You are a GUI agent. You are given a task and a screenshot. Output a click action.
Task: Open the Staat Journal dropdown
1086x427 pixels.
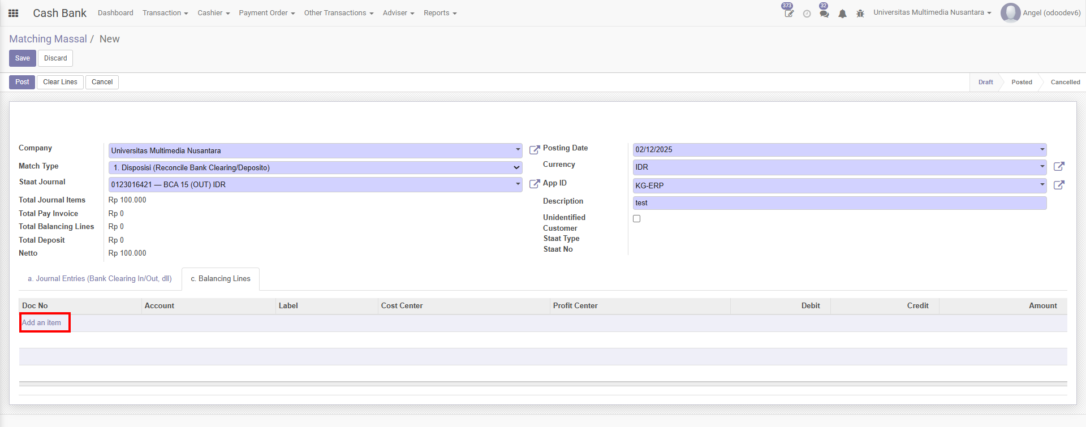click(518, 184)
